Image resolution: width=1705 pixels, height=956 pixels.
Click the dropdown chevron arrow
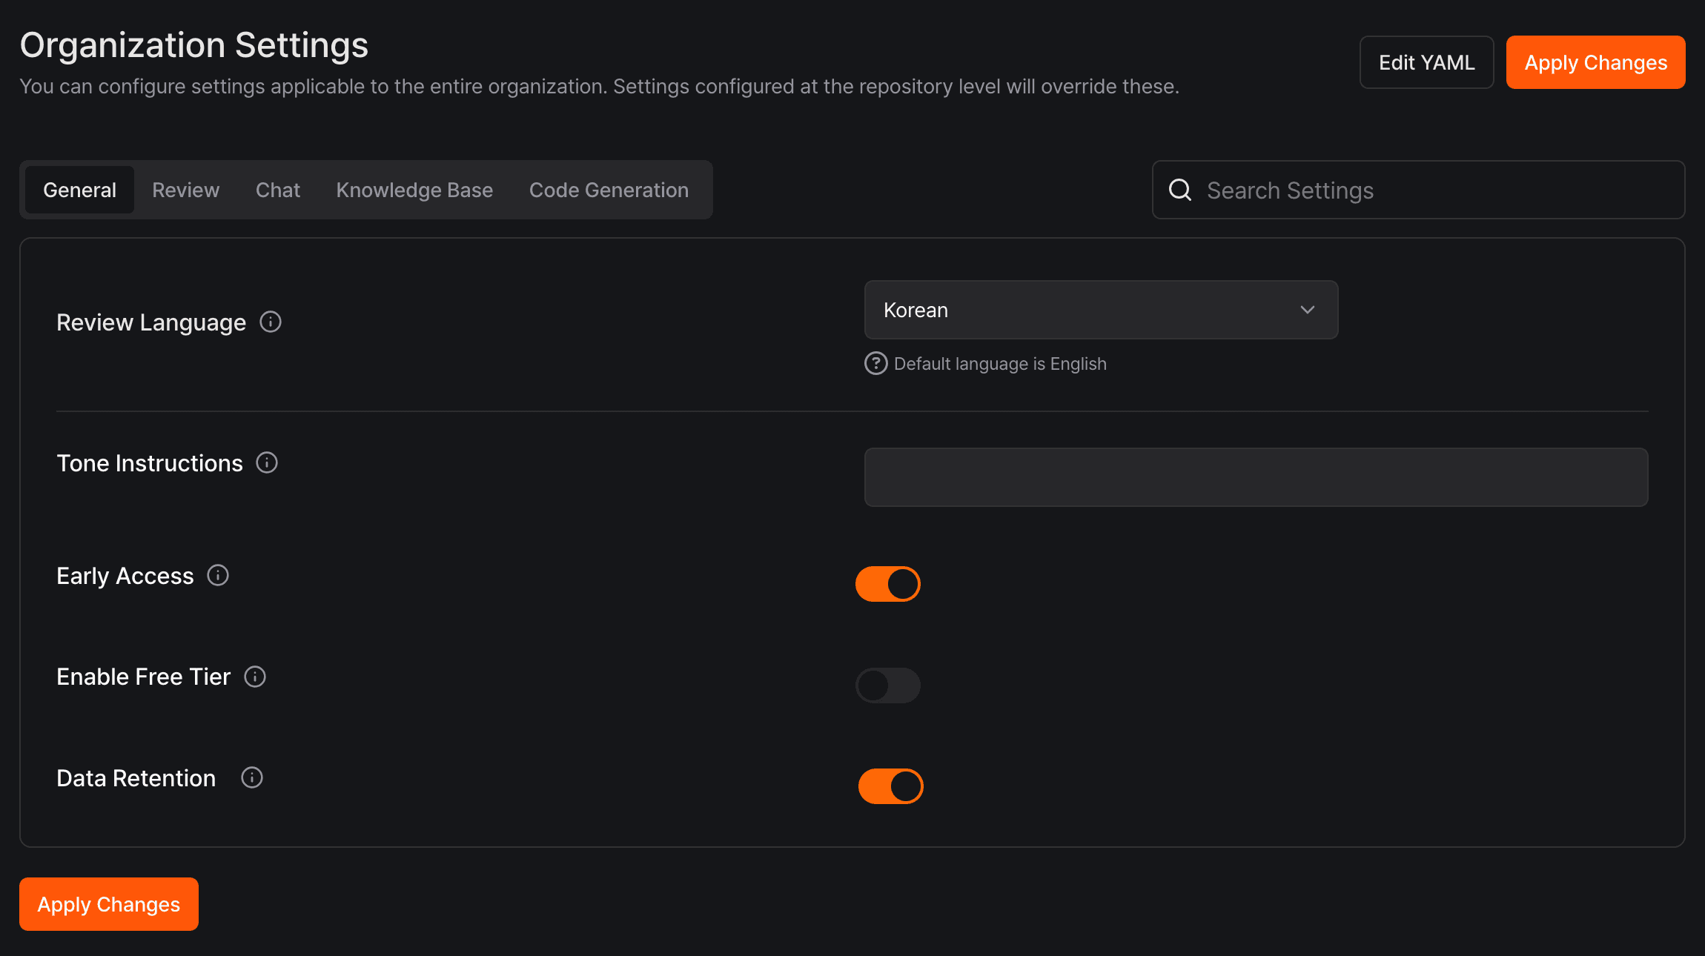1308,310
